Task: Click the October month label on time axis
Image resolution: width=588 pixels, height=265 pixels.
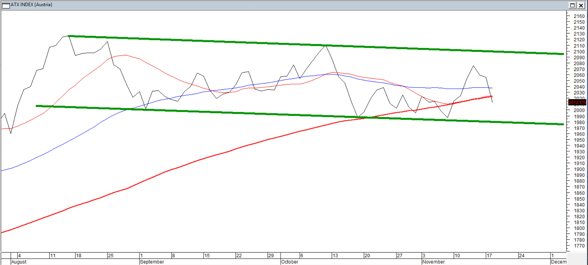Action: [x=289, y=262]
